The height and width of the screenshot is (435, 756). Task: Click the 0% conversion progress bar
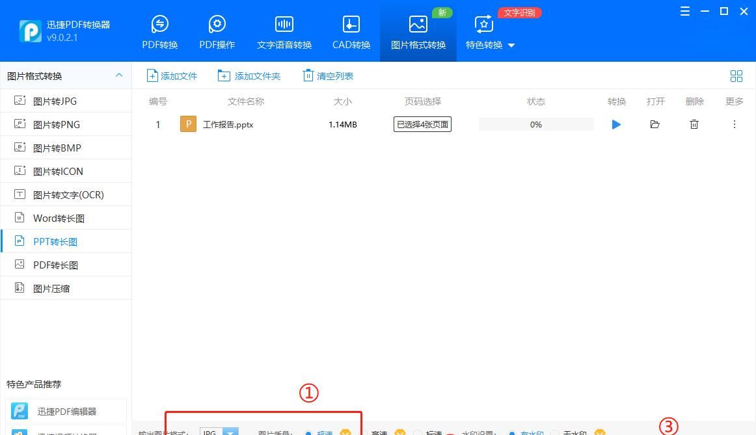click(535, 124)
